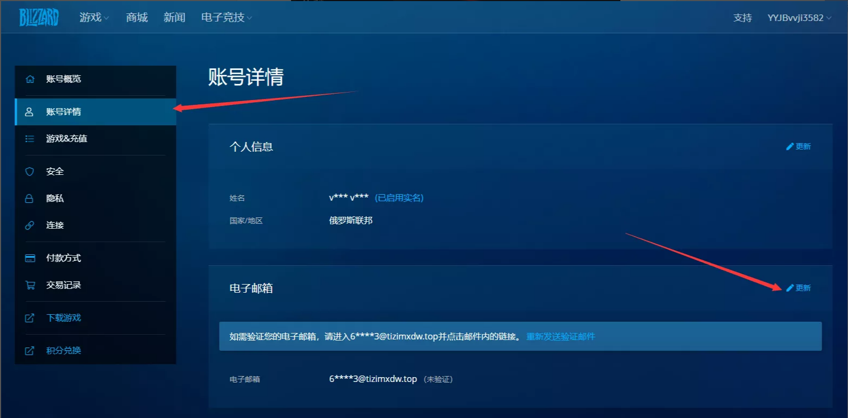Viewport: 848px width, 418px height.
Task: Click the chain link icon beside 连接
Action: [x=30, y=225]
